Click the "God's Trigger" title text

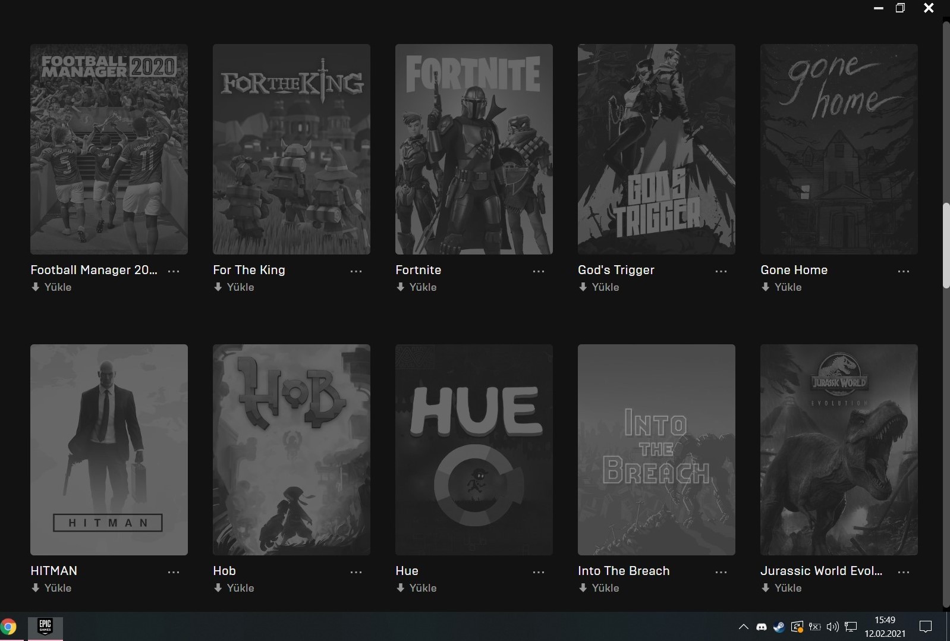616,270
